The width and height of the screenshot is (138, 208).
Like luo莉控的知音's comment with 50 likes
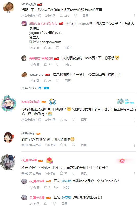pos(61,120)
